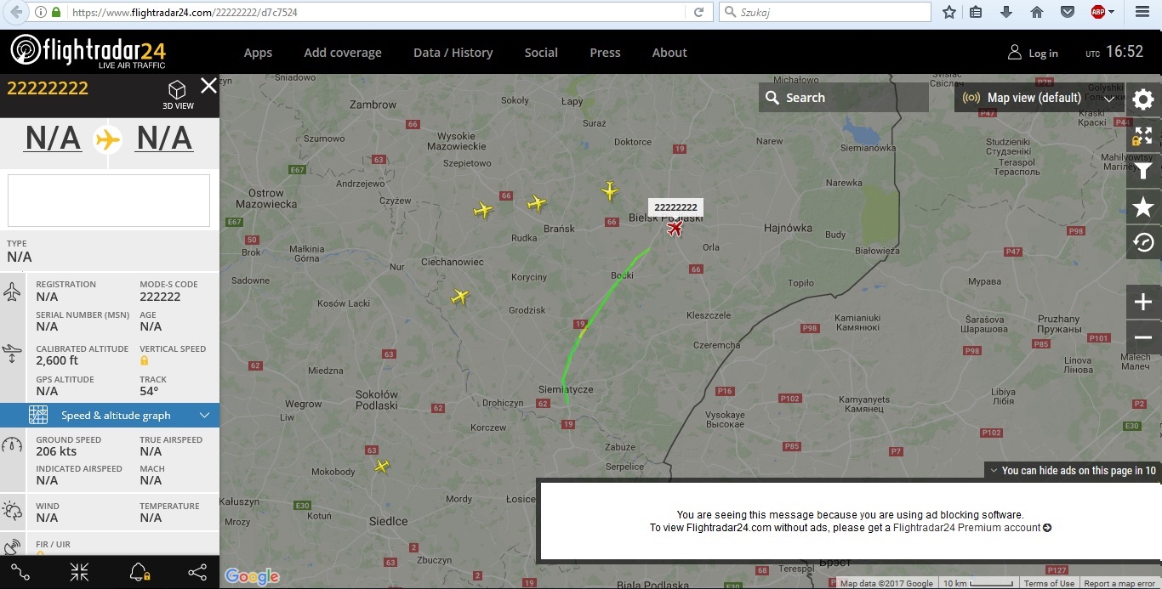
Task: Click the empty aircraft photo box
Action: point(109,201)
